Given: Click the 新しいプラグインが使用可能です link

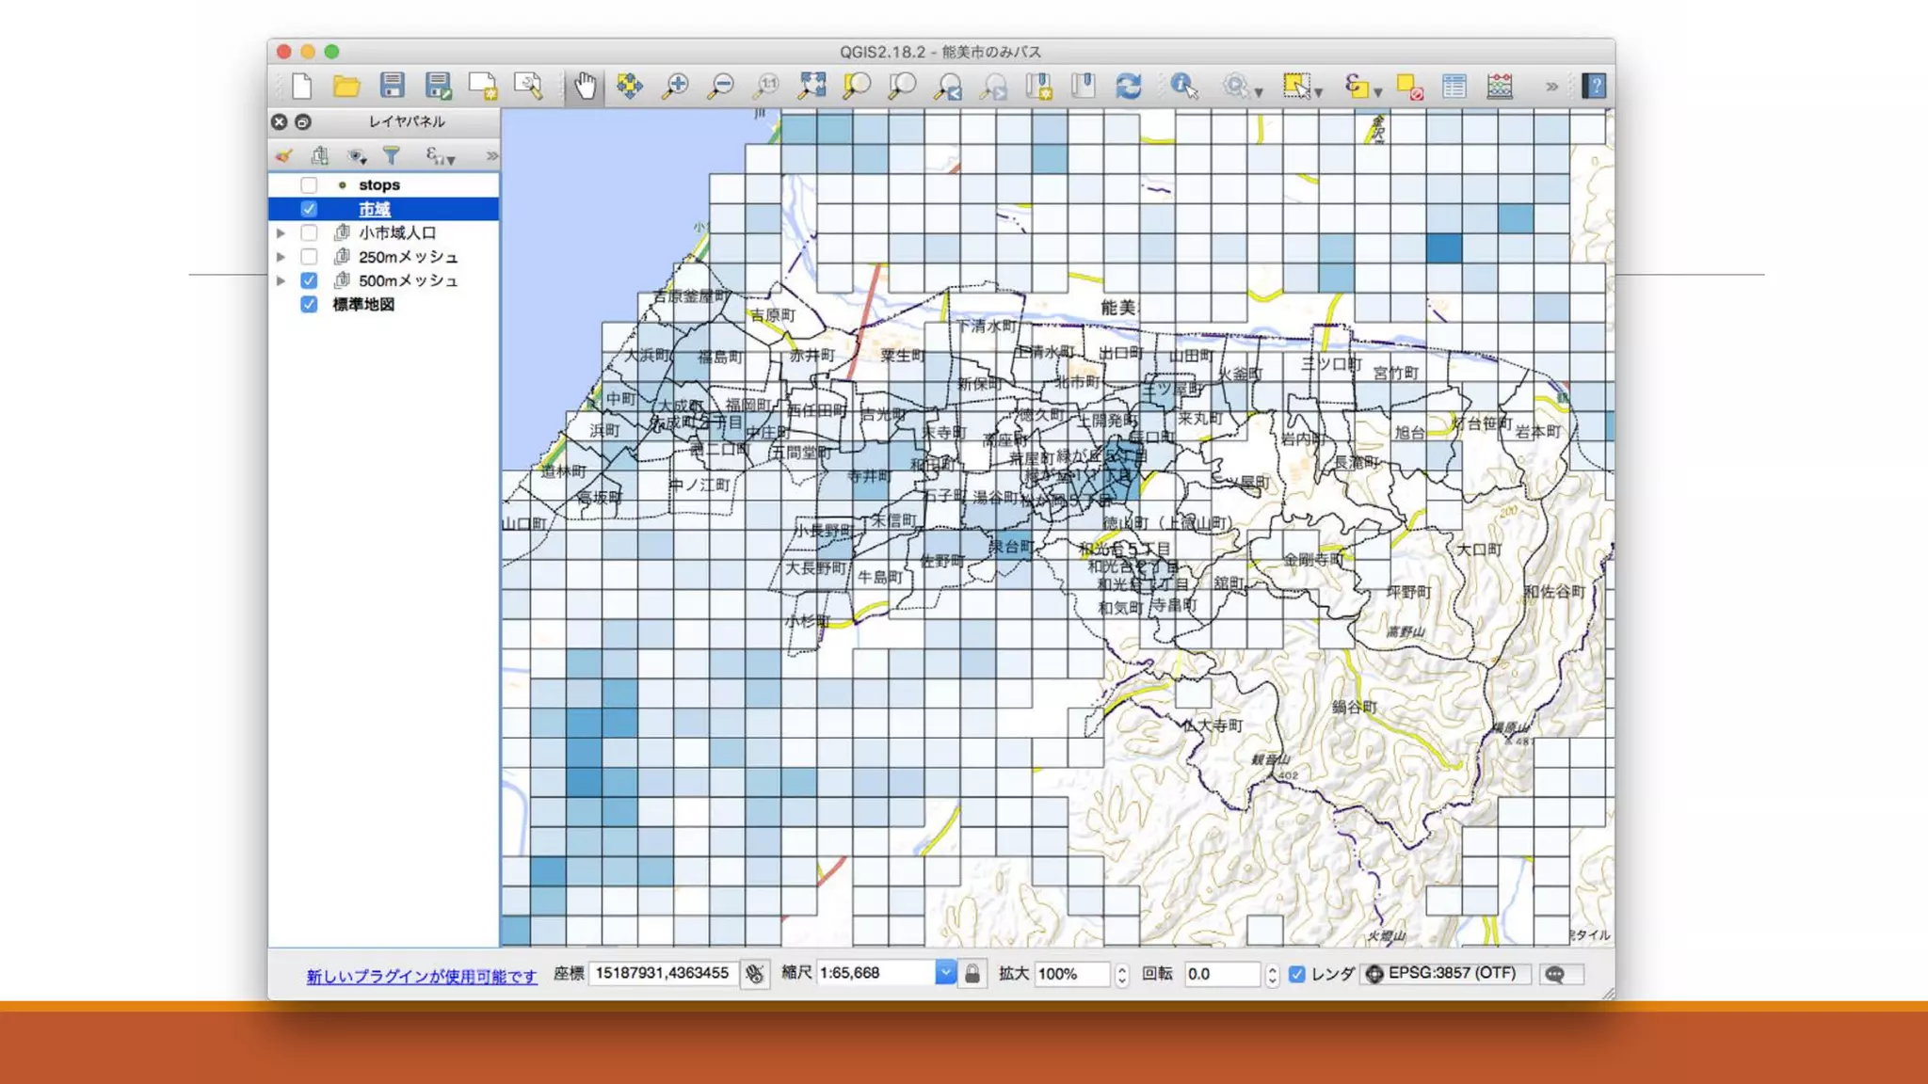Looking at the screenshot, I should 421,977.
